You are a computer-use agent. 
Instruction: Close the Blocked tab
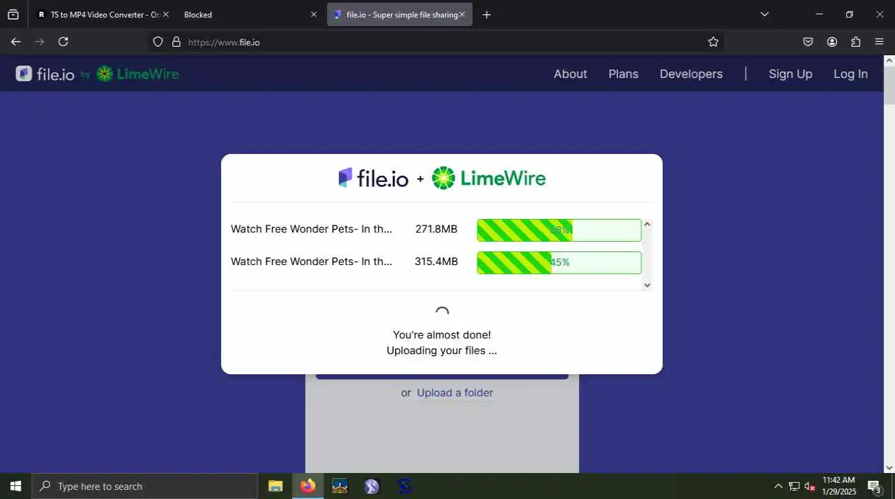[314, 14]
